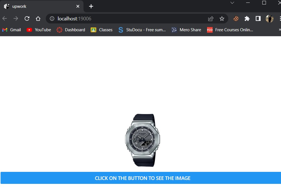Click the forward navigation arrow
The width and height of the screenshot is (281, 190).
(x=16, y=18)
